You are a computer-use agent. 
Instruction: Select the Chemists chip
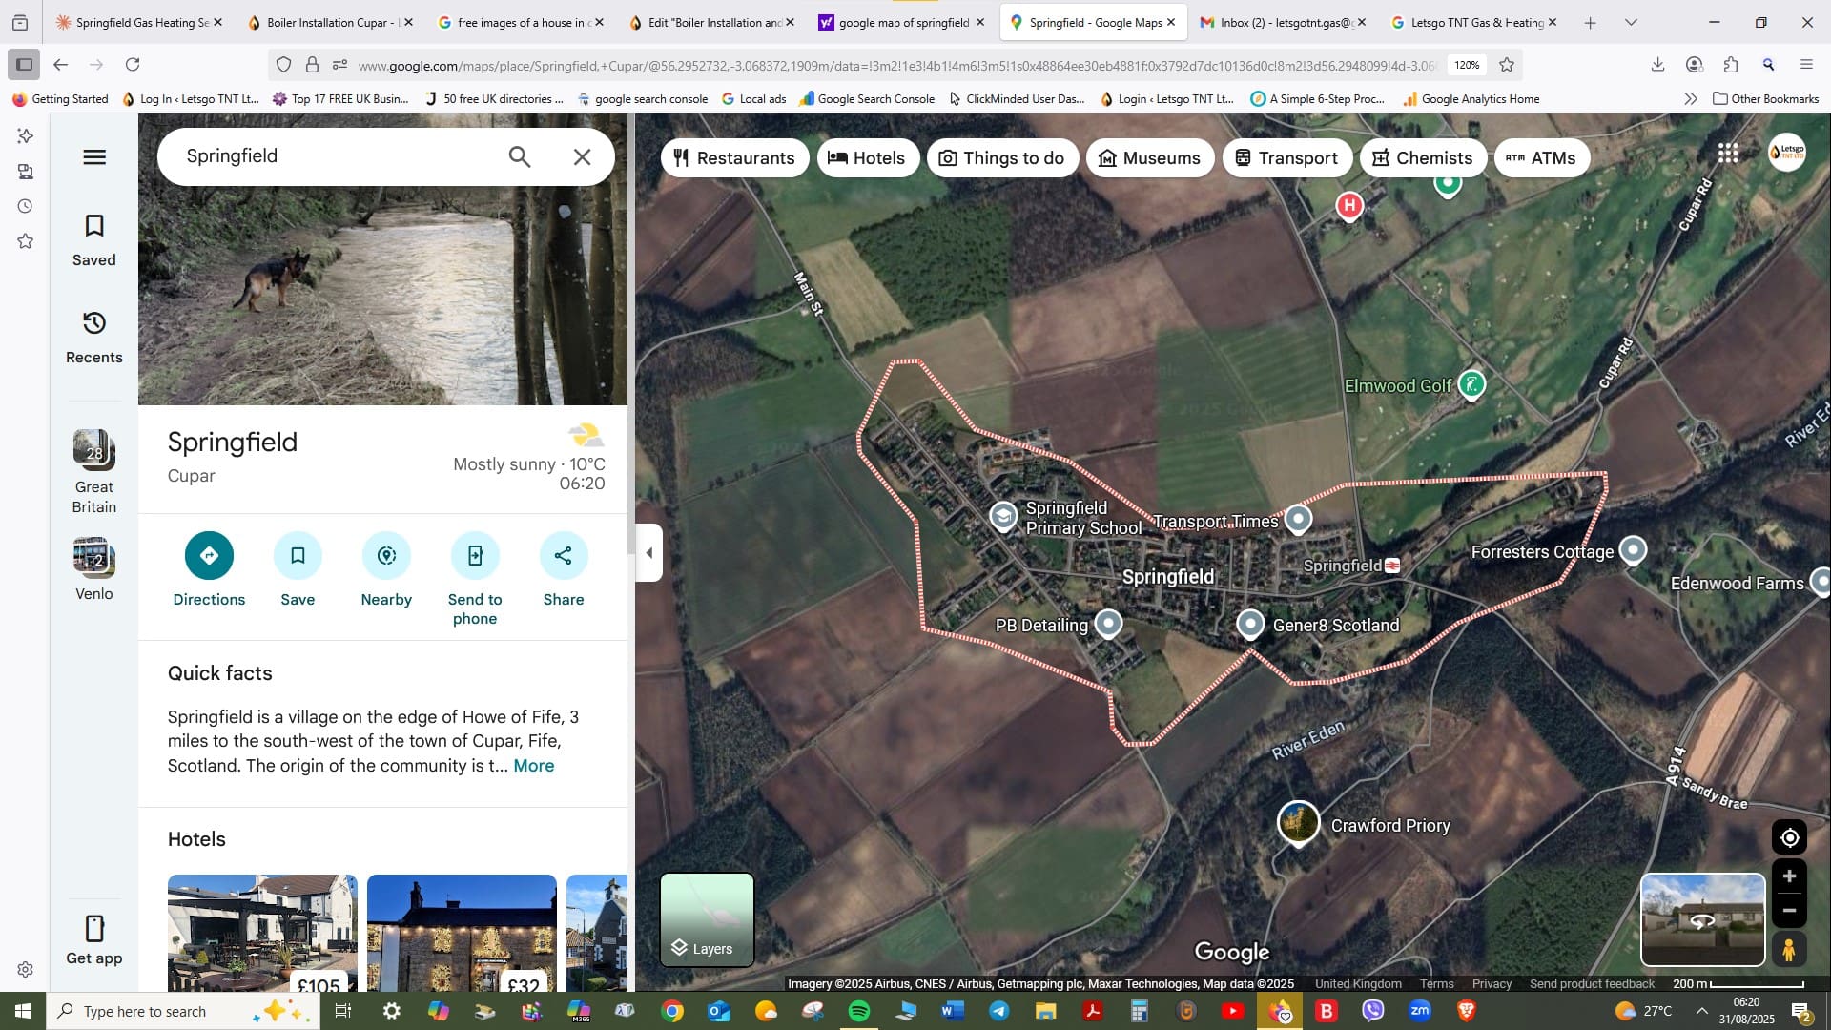click(x=1423, y=158)
